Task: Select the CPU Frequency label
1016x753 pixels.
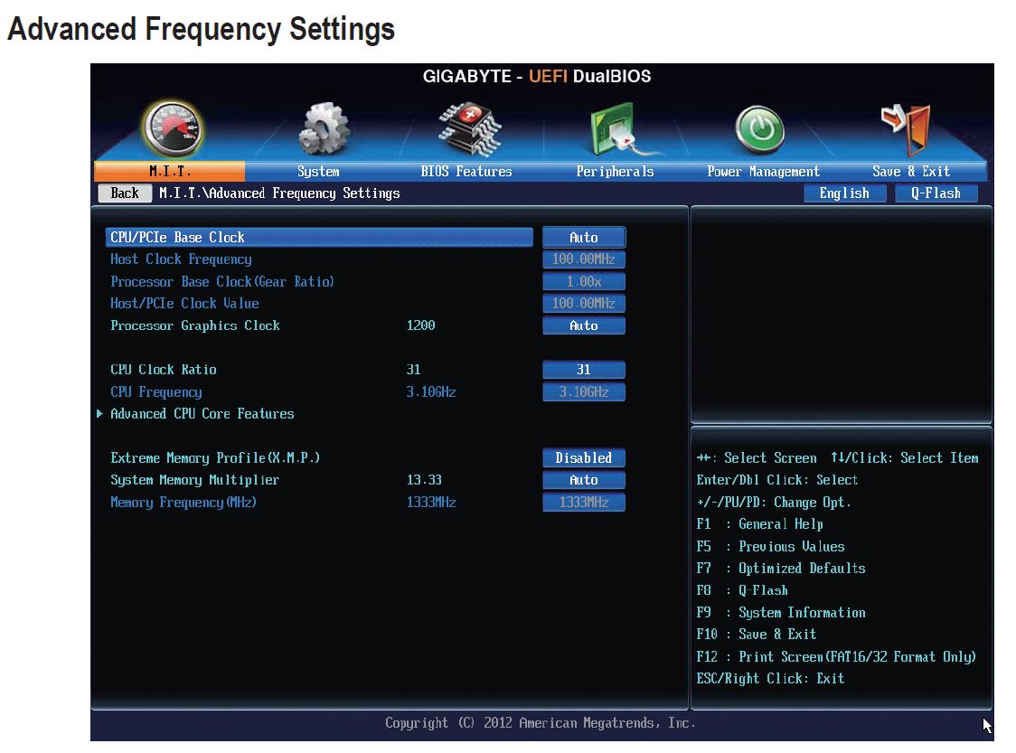Action: point(156,392)
